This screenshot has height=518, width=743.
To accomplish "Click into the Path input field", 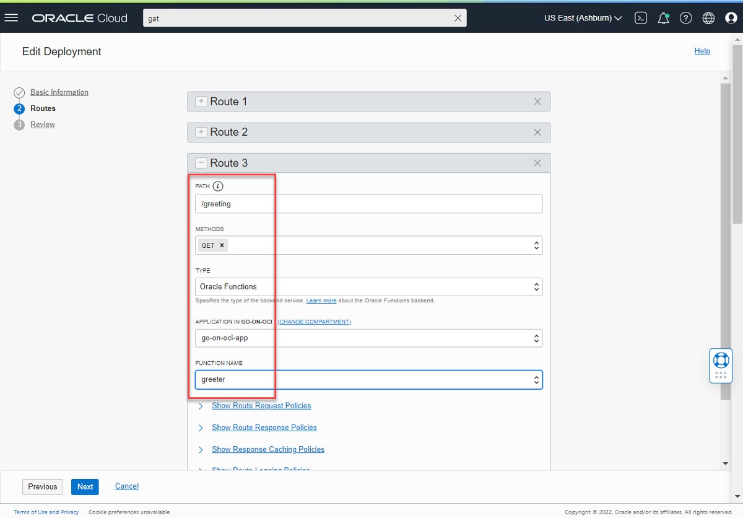I will pos(368,204).
